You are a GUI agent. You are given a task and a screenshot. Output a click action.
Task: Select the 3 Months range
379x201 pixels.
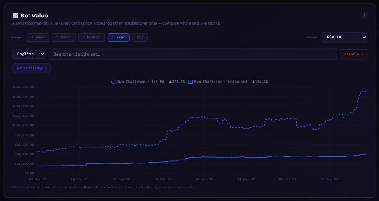pyautogui.click(x=91, y=38)
